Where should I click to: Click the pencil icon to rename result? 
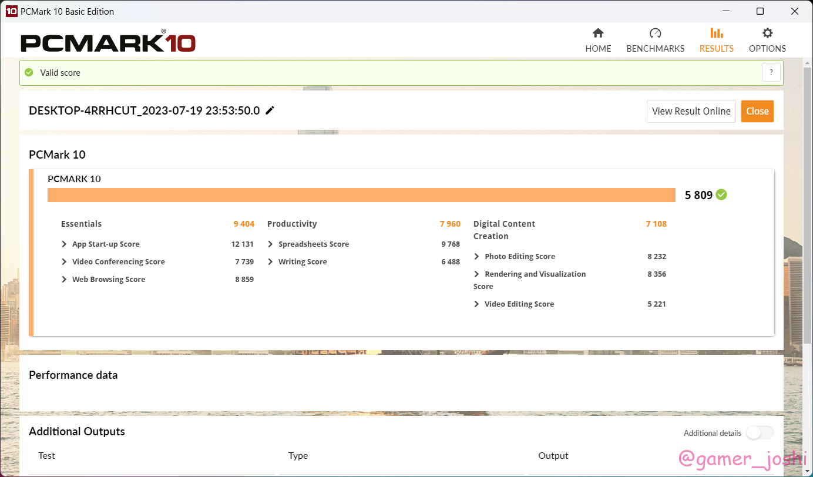[270, 110]
